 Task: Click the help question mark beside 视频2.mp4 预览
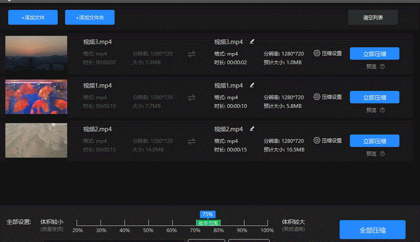point(382,154)
